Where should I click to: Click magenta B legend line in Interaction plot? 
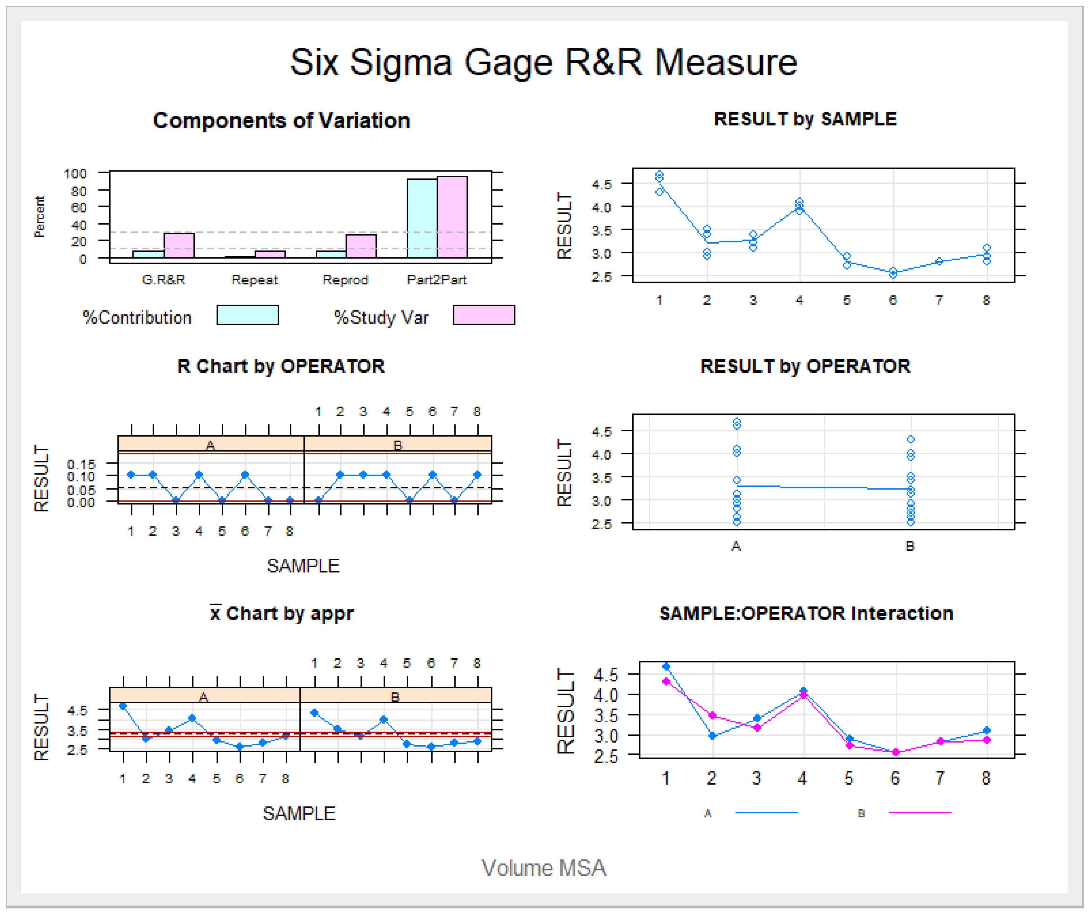coord(920,813)
